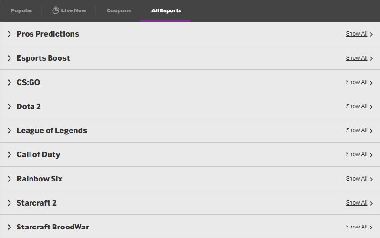
Task: Click the arrow icon after Starcraft BroodWar Show All
Action: click(371, 228)
